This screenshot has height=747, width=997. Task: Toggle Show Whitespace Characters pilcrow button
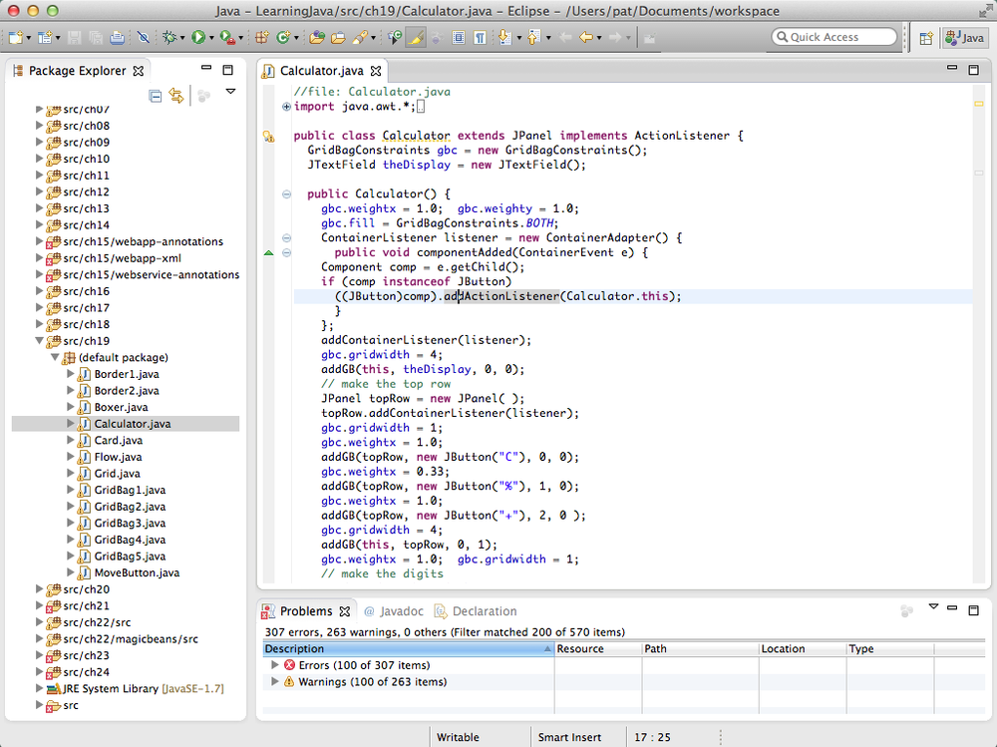click(x=481, y=38)
